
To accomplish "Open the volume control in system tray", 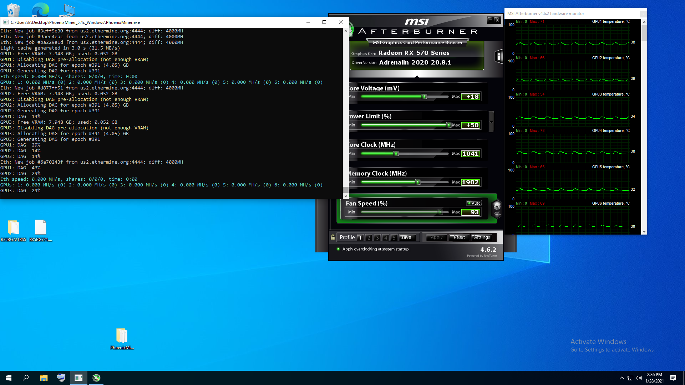I will 639,378.
